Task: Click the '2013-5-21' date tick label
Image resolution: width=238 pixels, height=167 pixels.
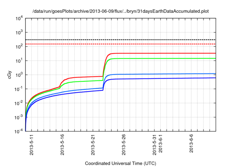Action: pyautogui.click(x=93, y=145)
